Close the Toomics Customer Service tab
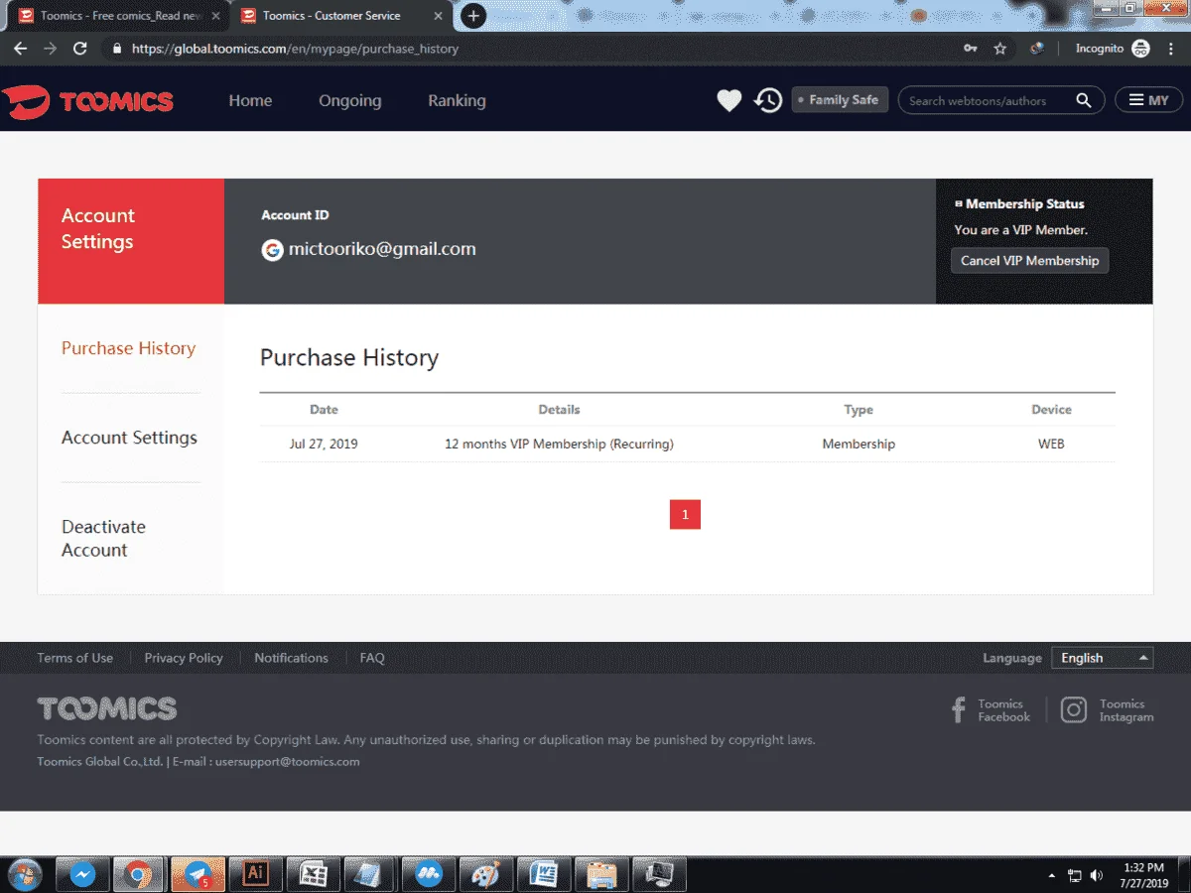 pos(438,16)
